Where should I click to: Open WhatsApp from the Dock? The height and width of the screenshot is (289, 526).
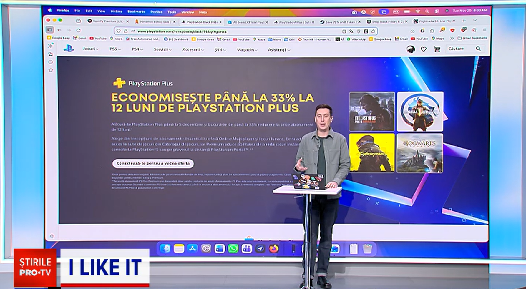click(x=233, y=249)
